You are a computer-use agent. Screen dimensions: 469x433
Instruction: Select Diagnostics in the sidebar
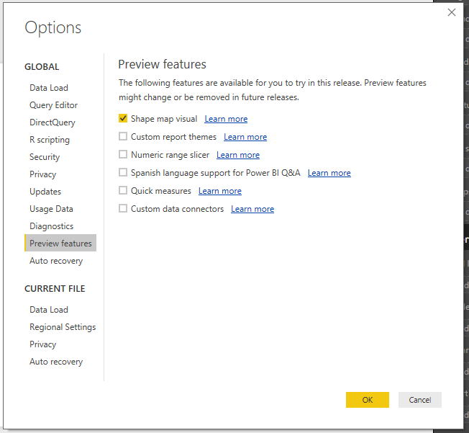52,226
